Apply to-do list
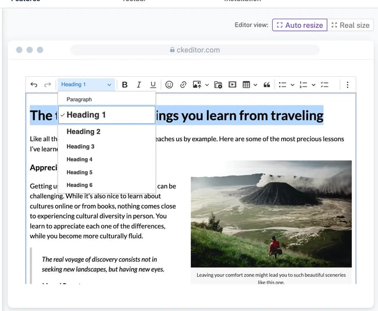 coord(324,84)
